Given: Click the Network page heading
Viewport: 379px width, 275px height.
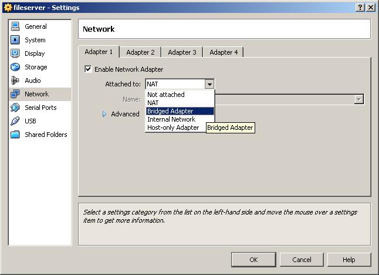Looking at the screenshot, I should click(x=99, y=29).
